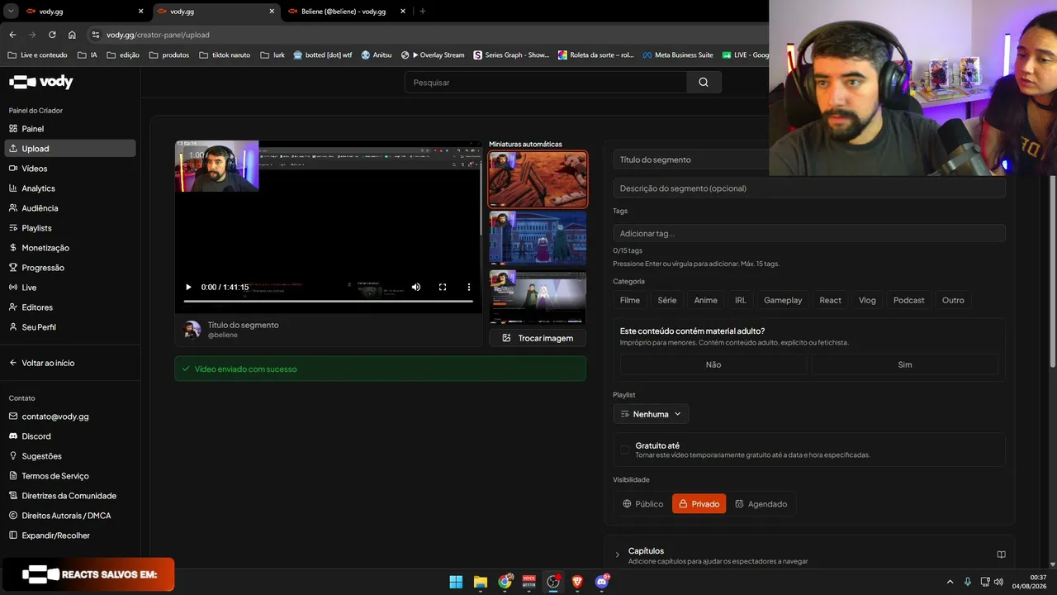
Task: Open the tiktok naruto bookmarks folder
Action: pyautogui.click(x=225, y=55)
